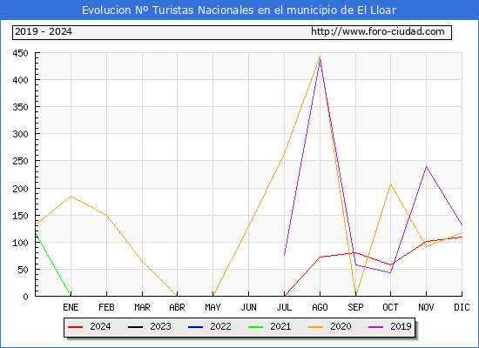Click the OCT month axis label
479x348 pixels.
coord(390,307)
